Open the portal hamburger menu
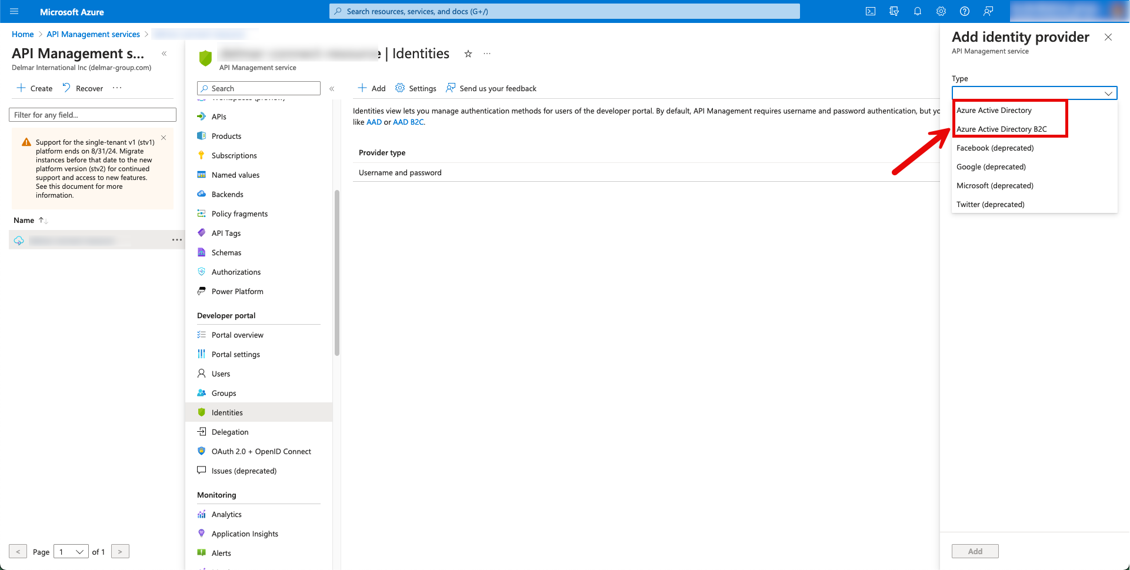This screenshot has width=1130, height=570. 14,11
